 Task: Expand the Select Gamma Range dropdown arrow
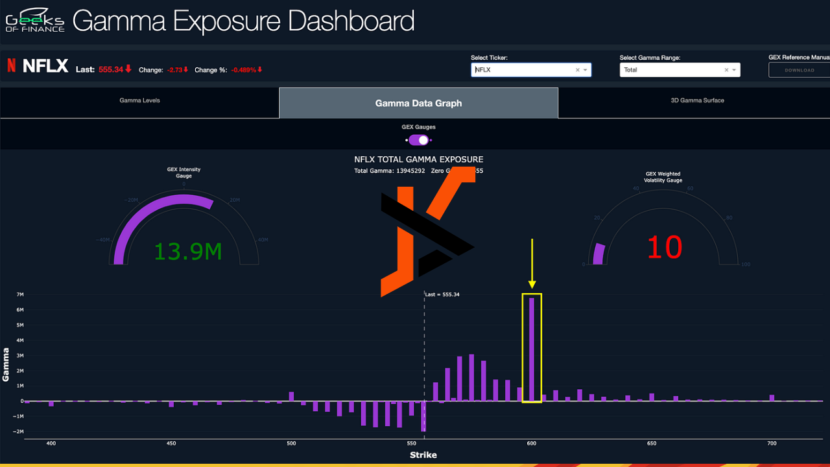(734, 70)
